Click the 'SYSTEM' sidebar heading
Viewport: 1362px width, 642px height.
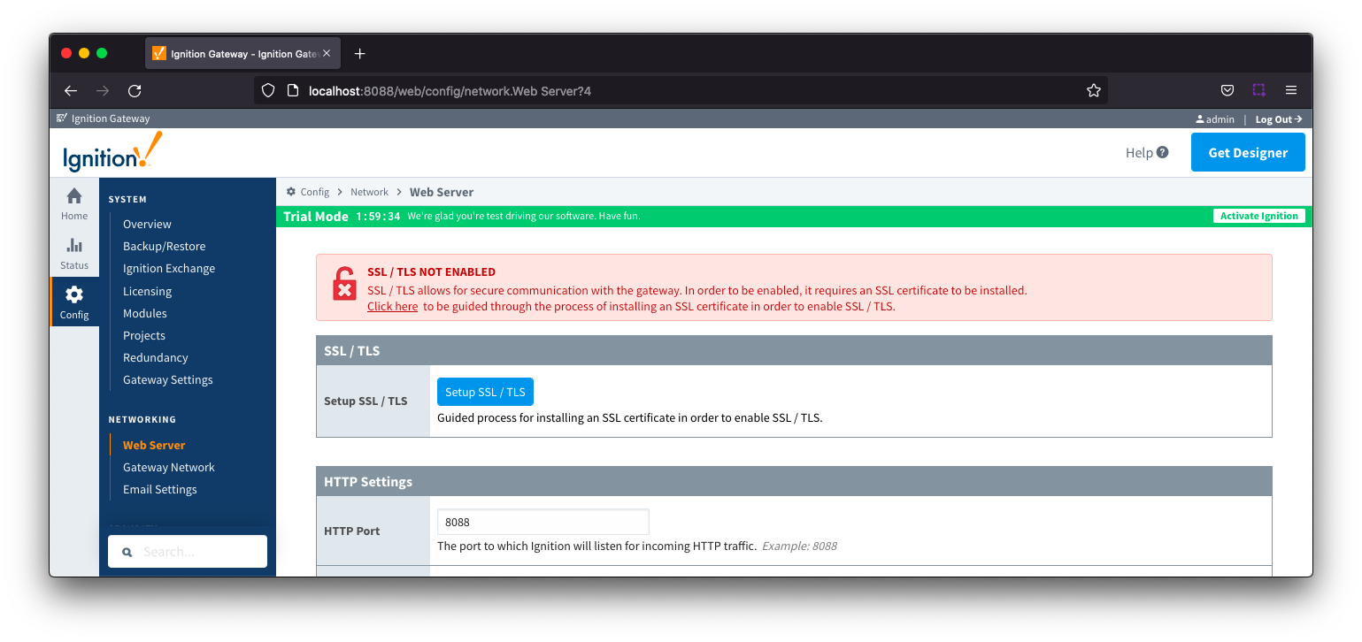pos(128,200)
